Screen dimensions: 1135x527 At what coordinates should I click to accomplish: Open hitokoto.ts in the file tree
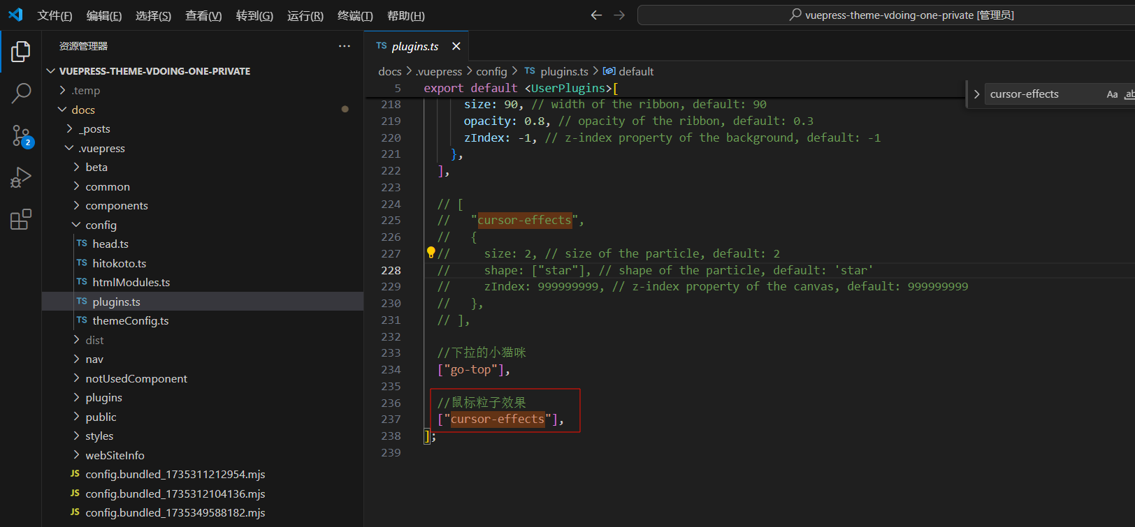pyautogui.click(x=203, y=263)
